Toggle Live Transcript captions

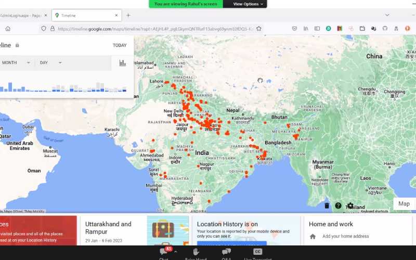point(257,253)
